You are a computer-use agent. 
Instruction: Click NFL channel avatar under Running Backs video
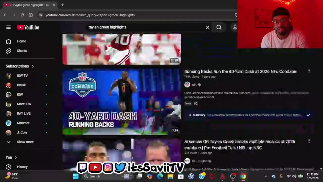[187, 85]
